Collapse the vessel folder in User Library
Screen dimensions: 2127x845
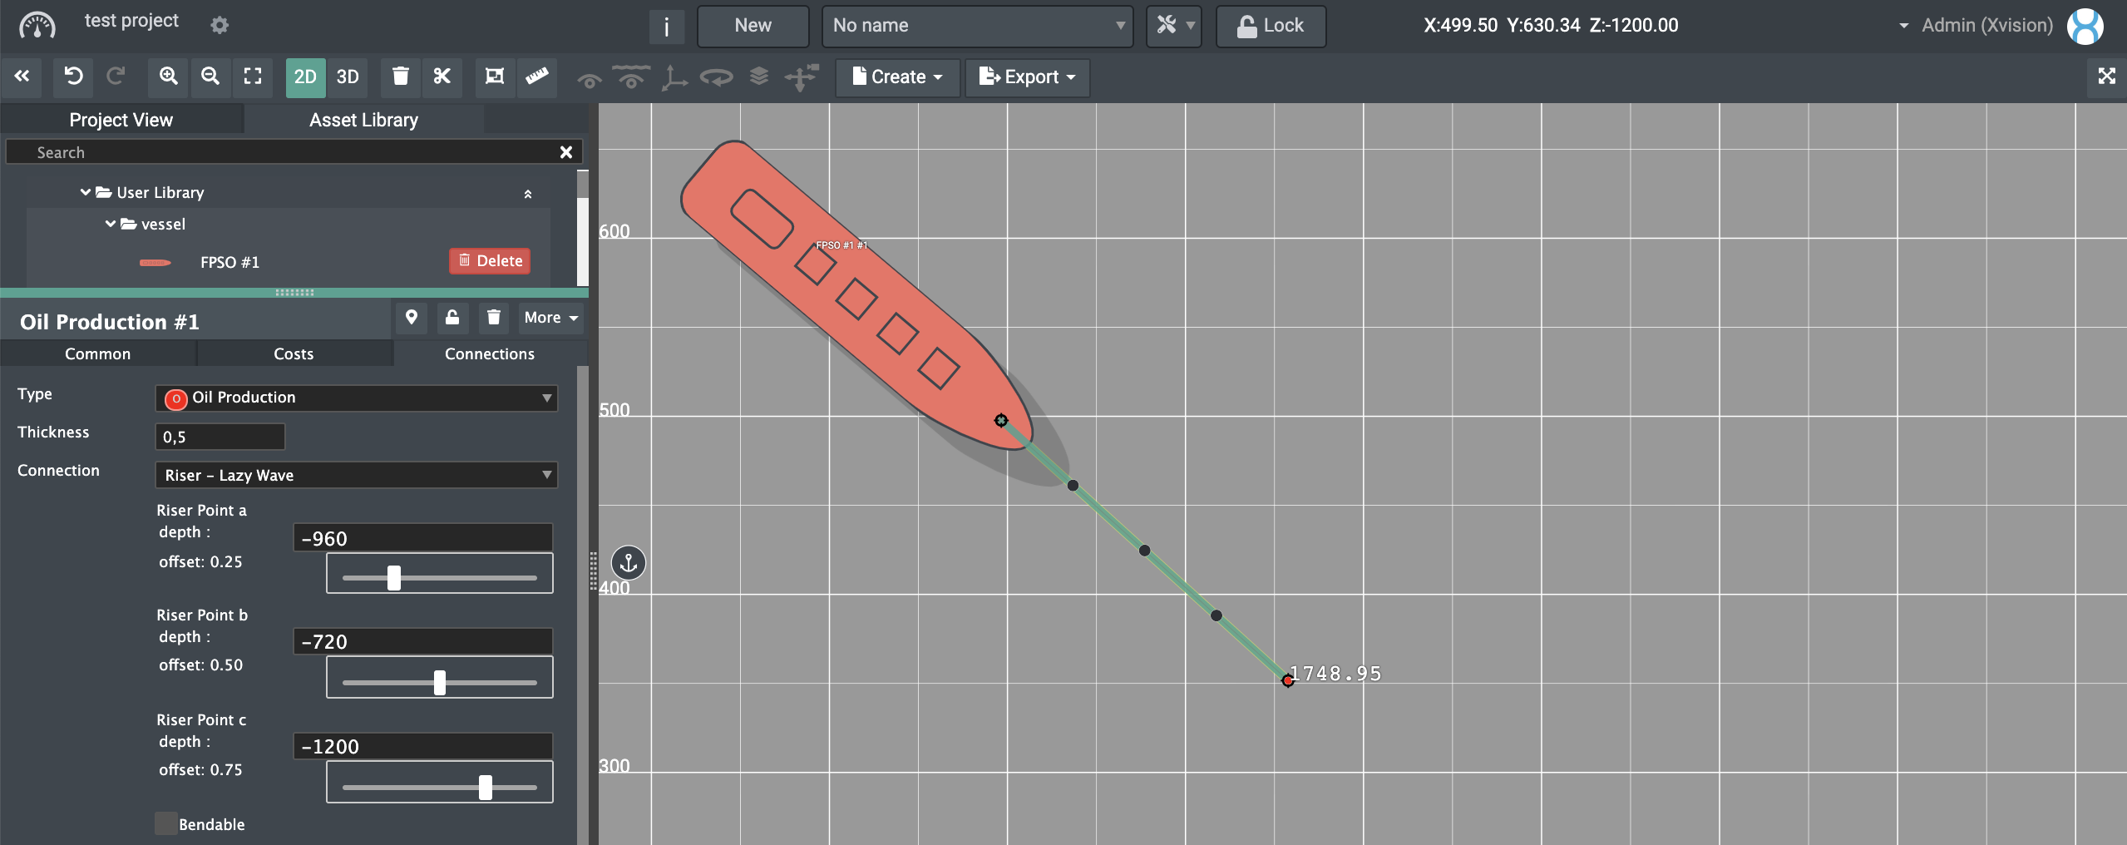pyautogui.click(x=111, y=224)
